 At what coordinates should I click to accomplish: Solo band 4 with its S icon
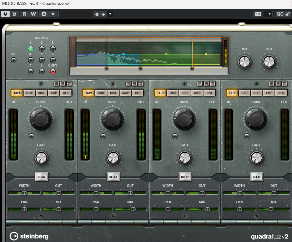pos(278,84)
